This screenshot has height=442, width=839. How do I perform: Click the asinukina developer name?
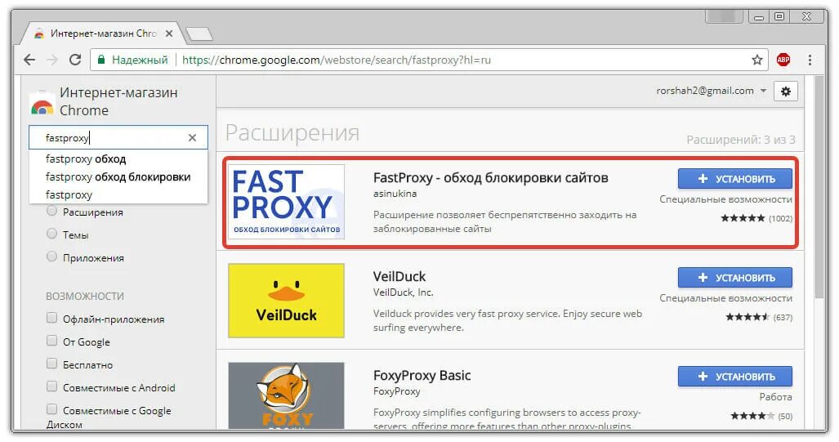click(x=395, y=194)
